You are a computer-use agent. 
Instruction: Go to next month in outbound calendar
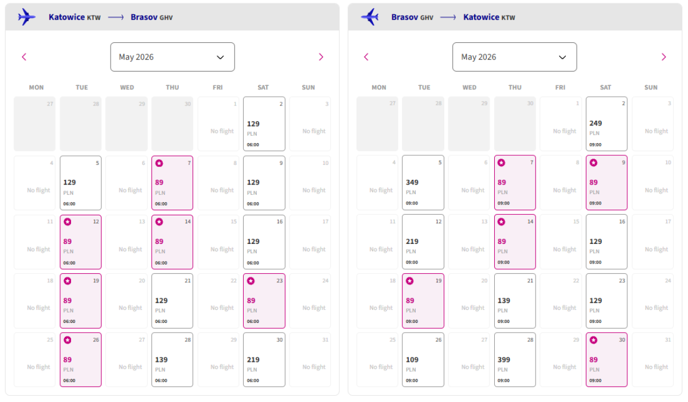320,57
